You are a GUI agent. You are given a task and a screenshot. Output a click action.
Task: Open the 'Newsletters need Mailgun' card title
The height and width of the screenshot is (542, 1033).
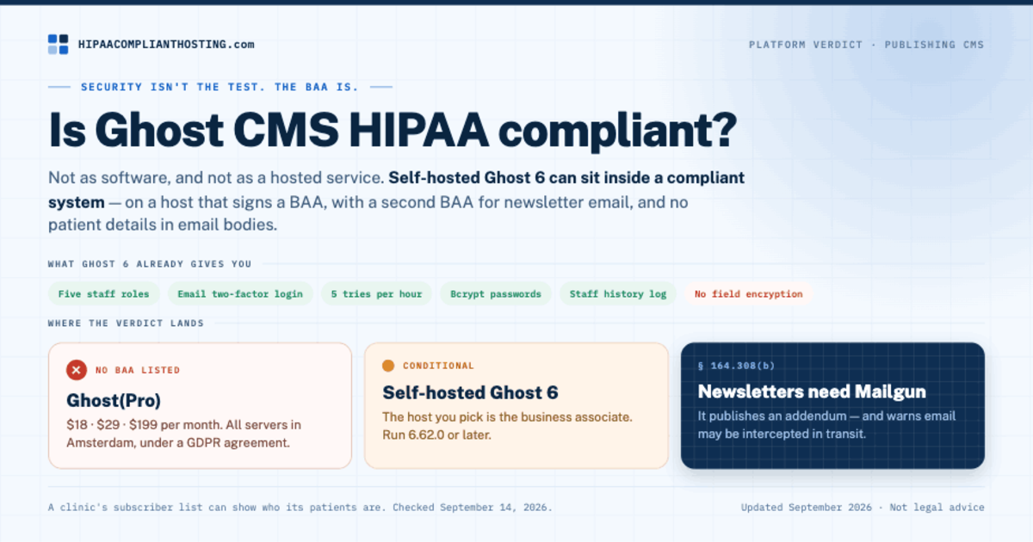point(812,392)
